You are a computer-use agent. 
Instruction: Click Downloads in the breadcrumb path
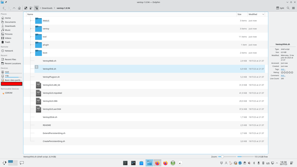47,8
